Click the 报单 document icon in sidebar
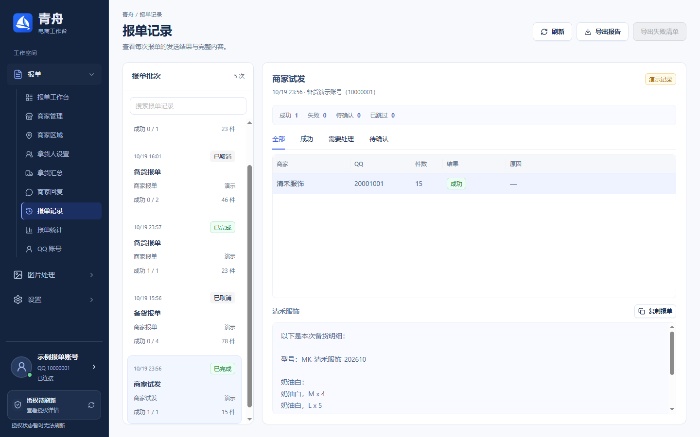700x437 pixels. click(18, 74)
